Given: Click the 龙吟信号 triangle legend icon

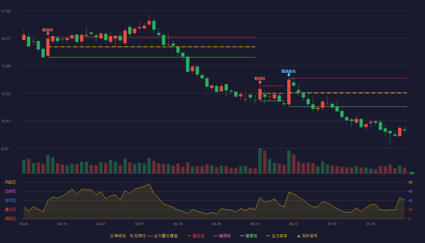Looking at the screenshot, I should (x=298, y=236).
